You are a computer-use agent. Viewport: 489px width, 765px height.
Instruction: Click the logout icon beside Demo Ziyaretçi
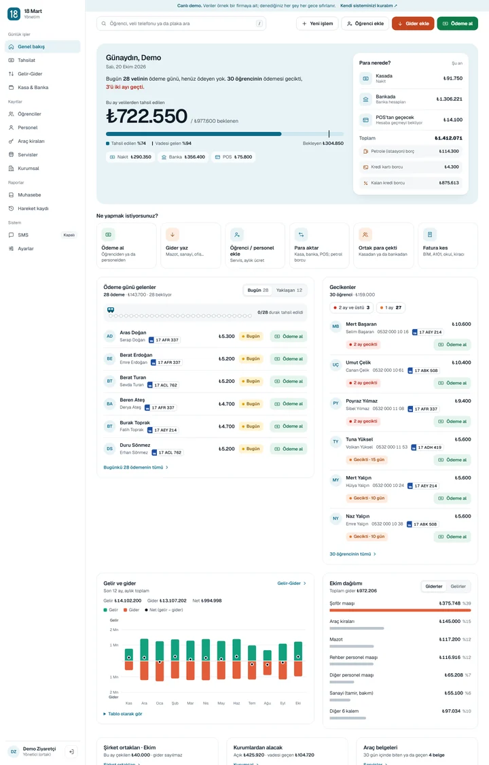[71, 752]
